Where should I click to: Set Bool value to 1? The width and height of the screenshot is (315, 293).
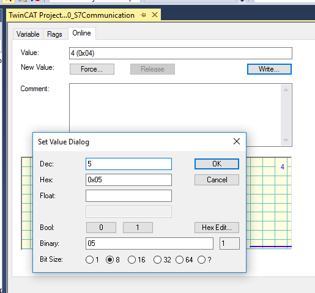point(138,228)
